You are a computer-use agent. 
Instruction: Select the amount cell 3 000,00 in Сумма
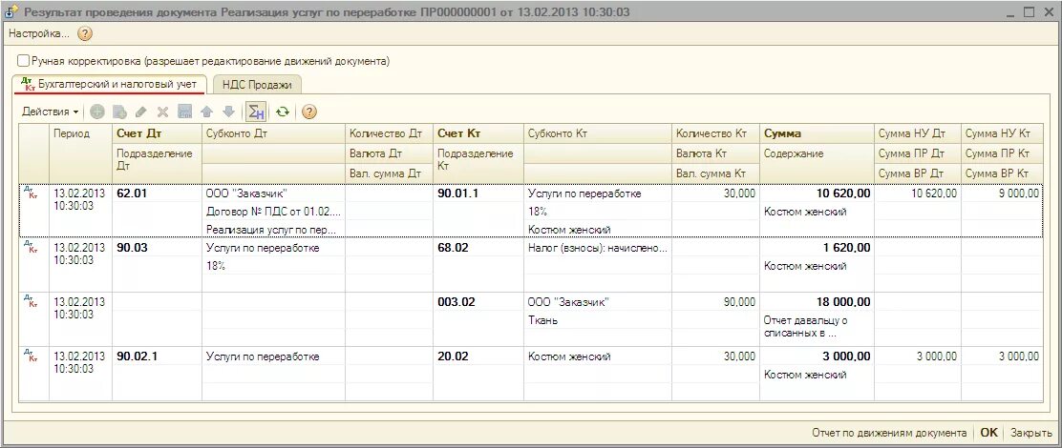point(817,356)
